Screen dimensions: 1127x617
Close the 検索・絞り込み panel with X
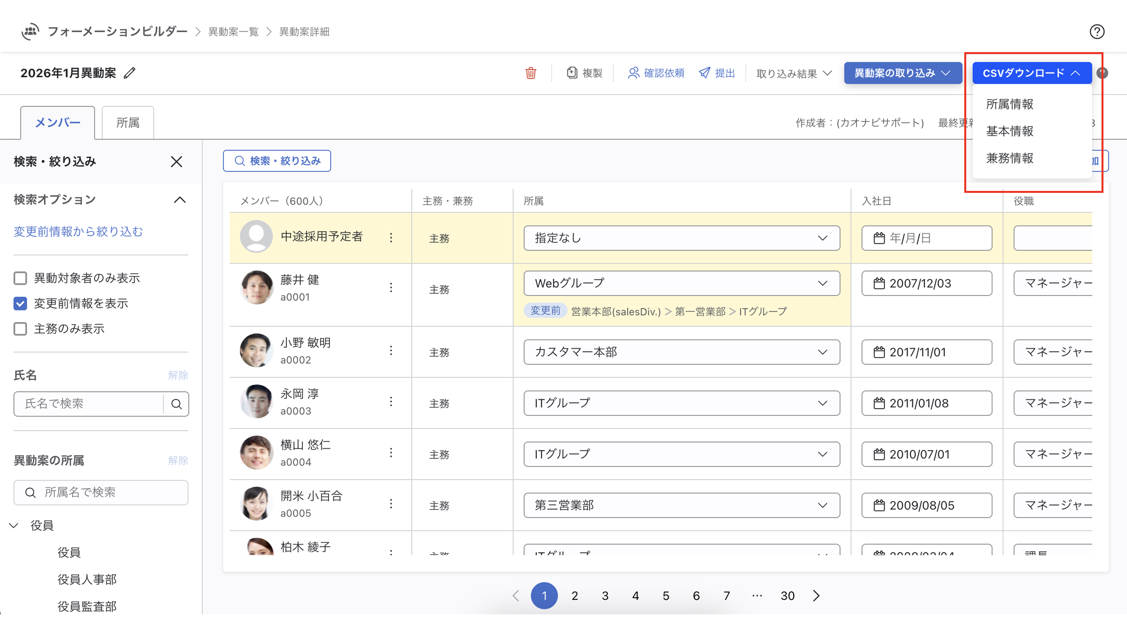click(x=176, y=162)
